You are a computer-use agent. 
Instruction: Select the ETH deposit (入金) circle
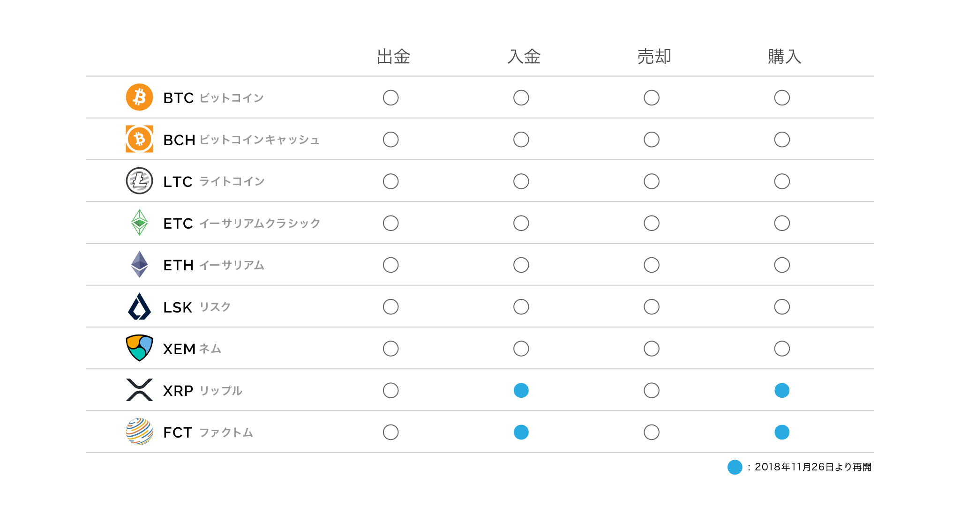point(521,265)
